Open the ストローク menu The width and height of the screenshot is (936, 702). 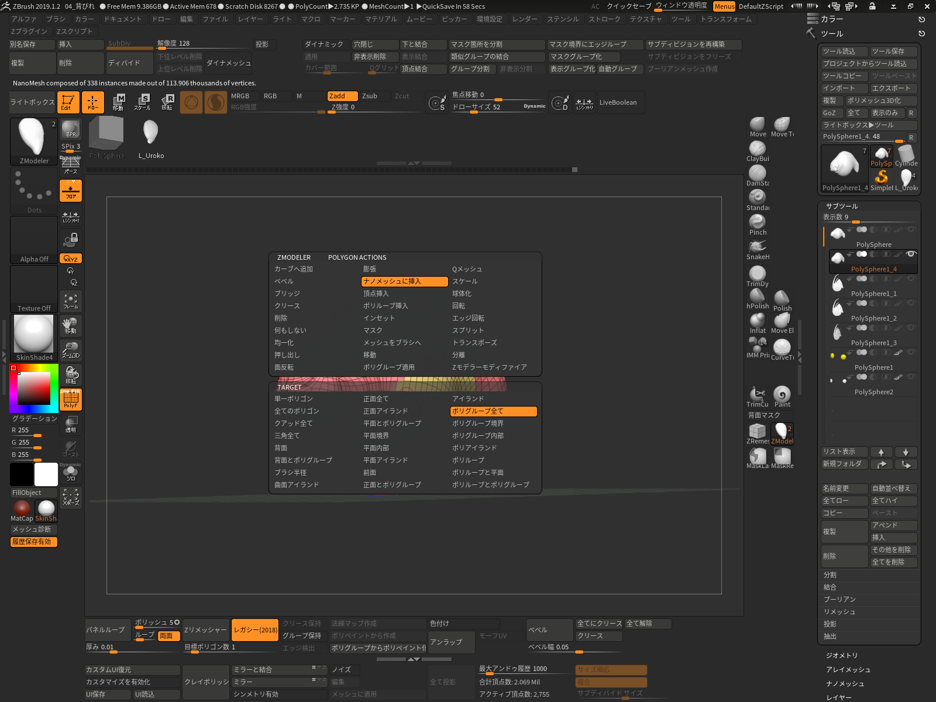point(604,19)
